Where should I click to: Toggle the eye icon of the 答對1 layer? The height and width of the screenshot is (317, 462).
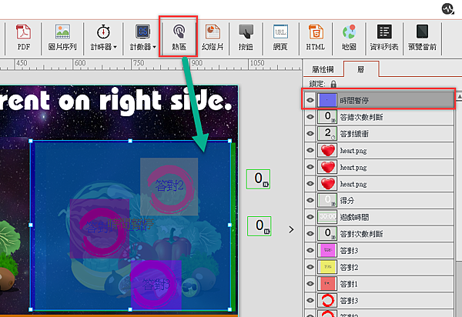pyautogui.click(x=310, y=284)
